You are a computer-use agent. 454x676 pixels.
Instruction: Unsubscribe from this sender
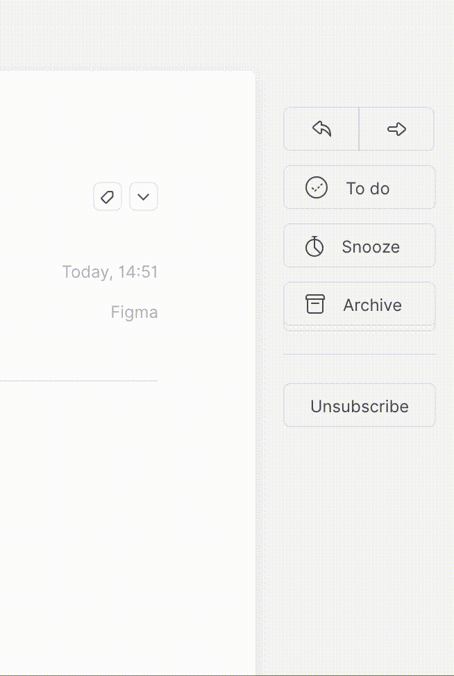[x=360, y=405]
